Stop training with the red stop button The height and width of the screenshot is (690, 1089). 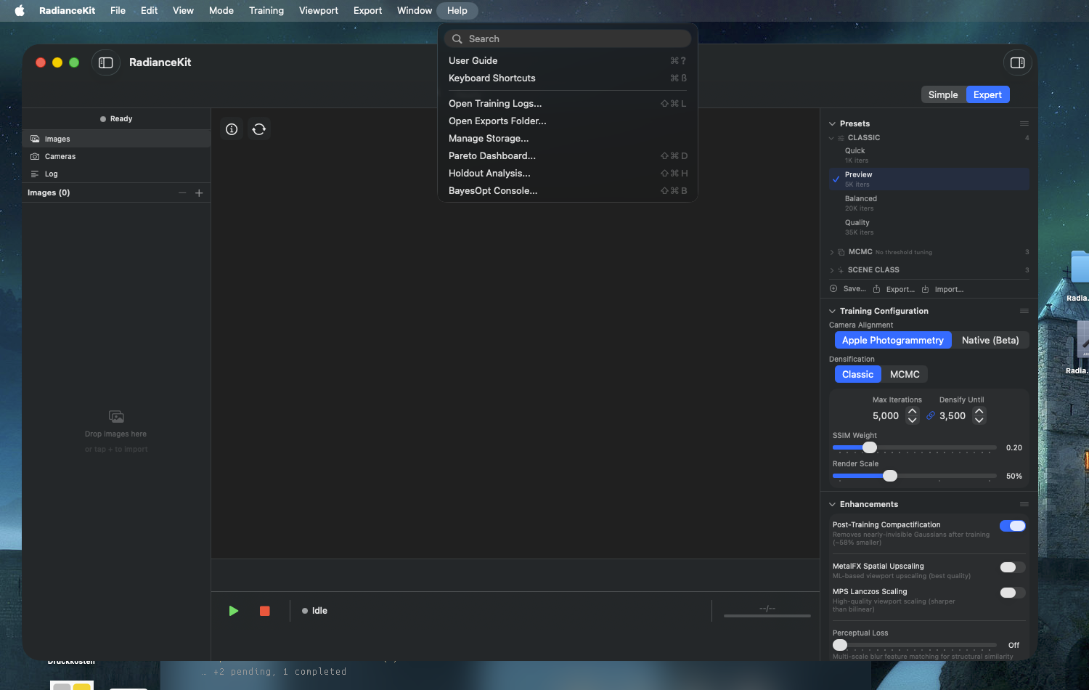[x=265, y=611]
